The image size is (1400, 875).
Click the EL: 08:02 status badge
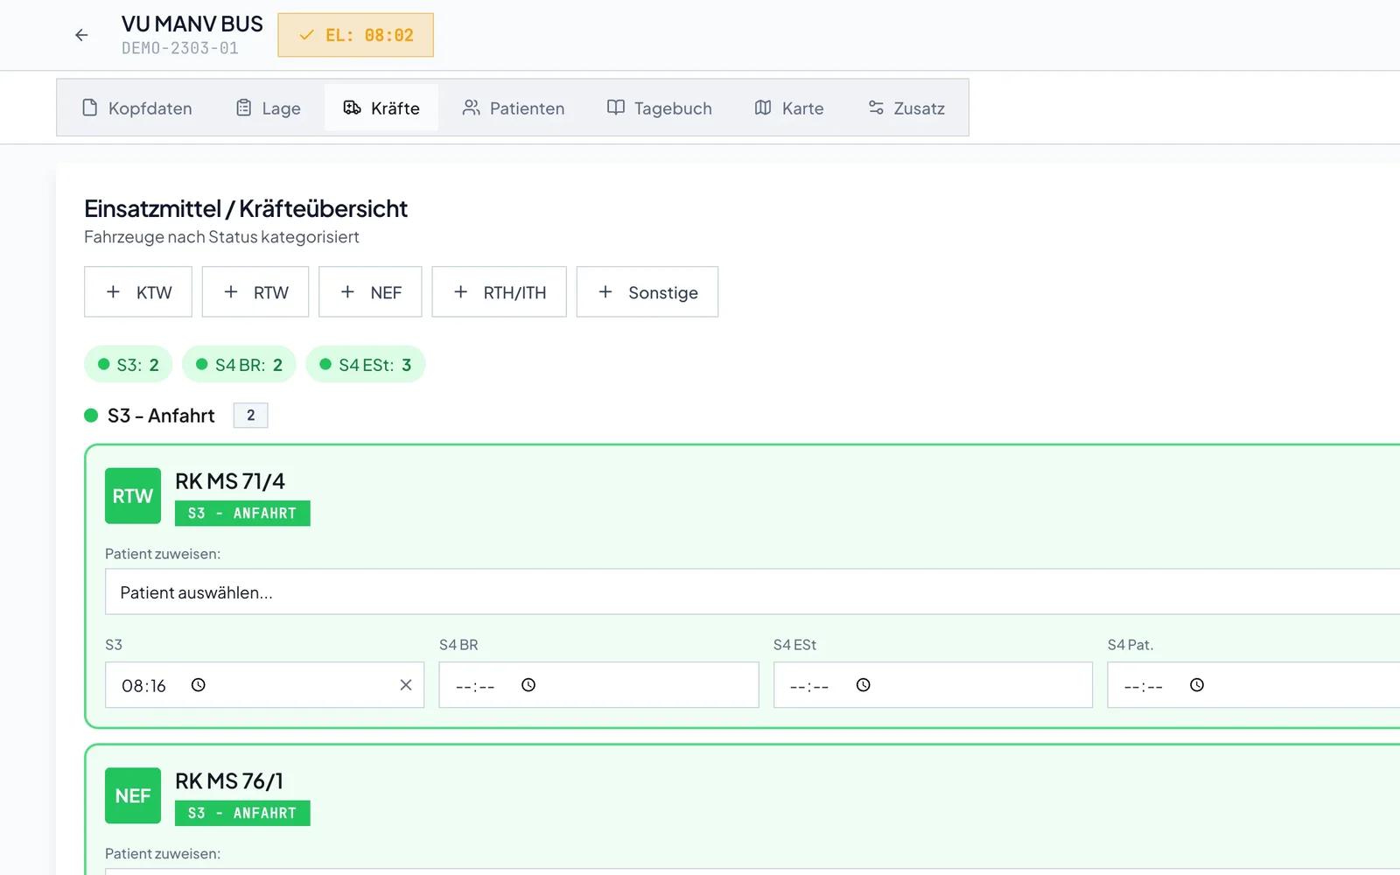355,35
